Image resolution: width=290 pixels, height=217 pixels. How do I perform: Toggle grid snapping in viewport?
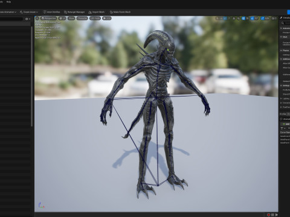pos(243,18)
